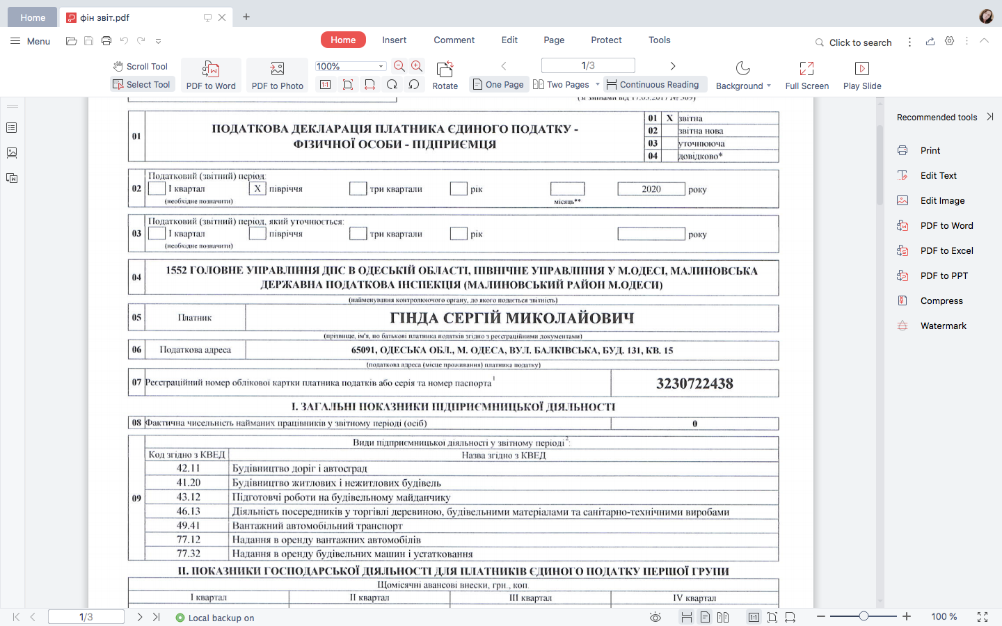Click the ribbon page number field 1/3

[588, 65]
